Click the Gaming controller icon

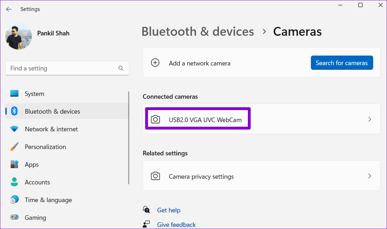[x=14, y=217]
